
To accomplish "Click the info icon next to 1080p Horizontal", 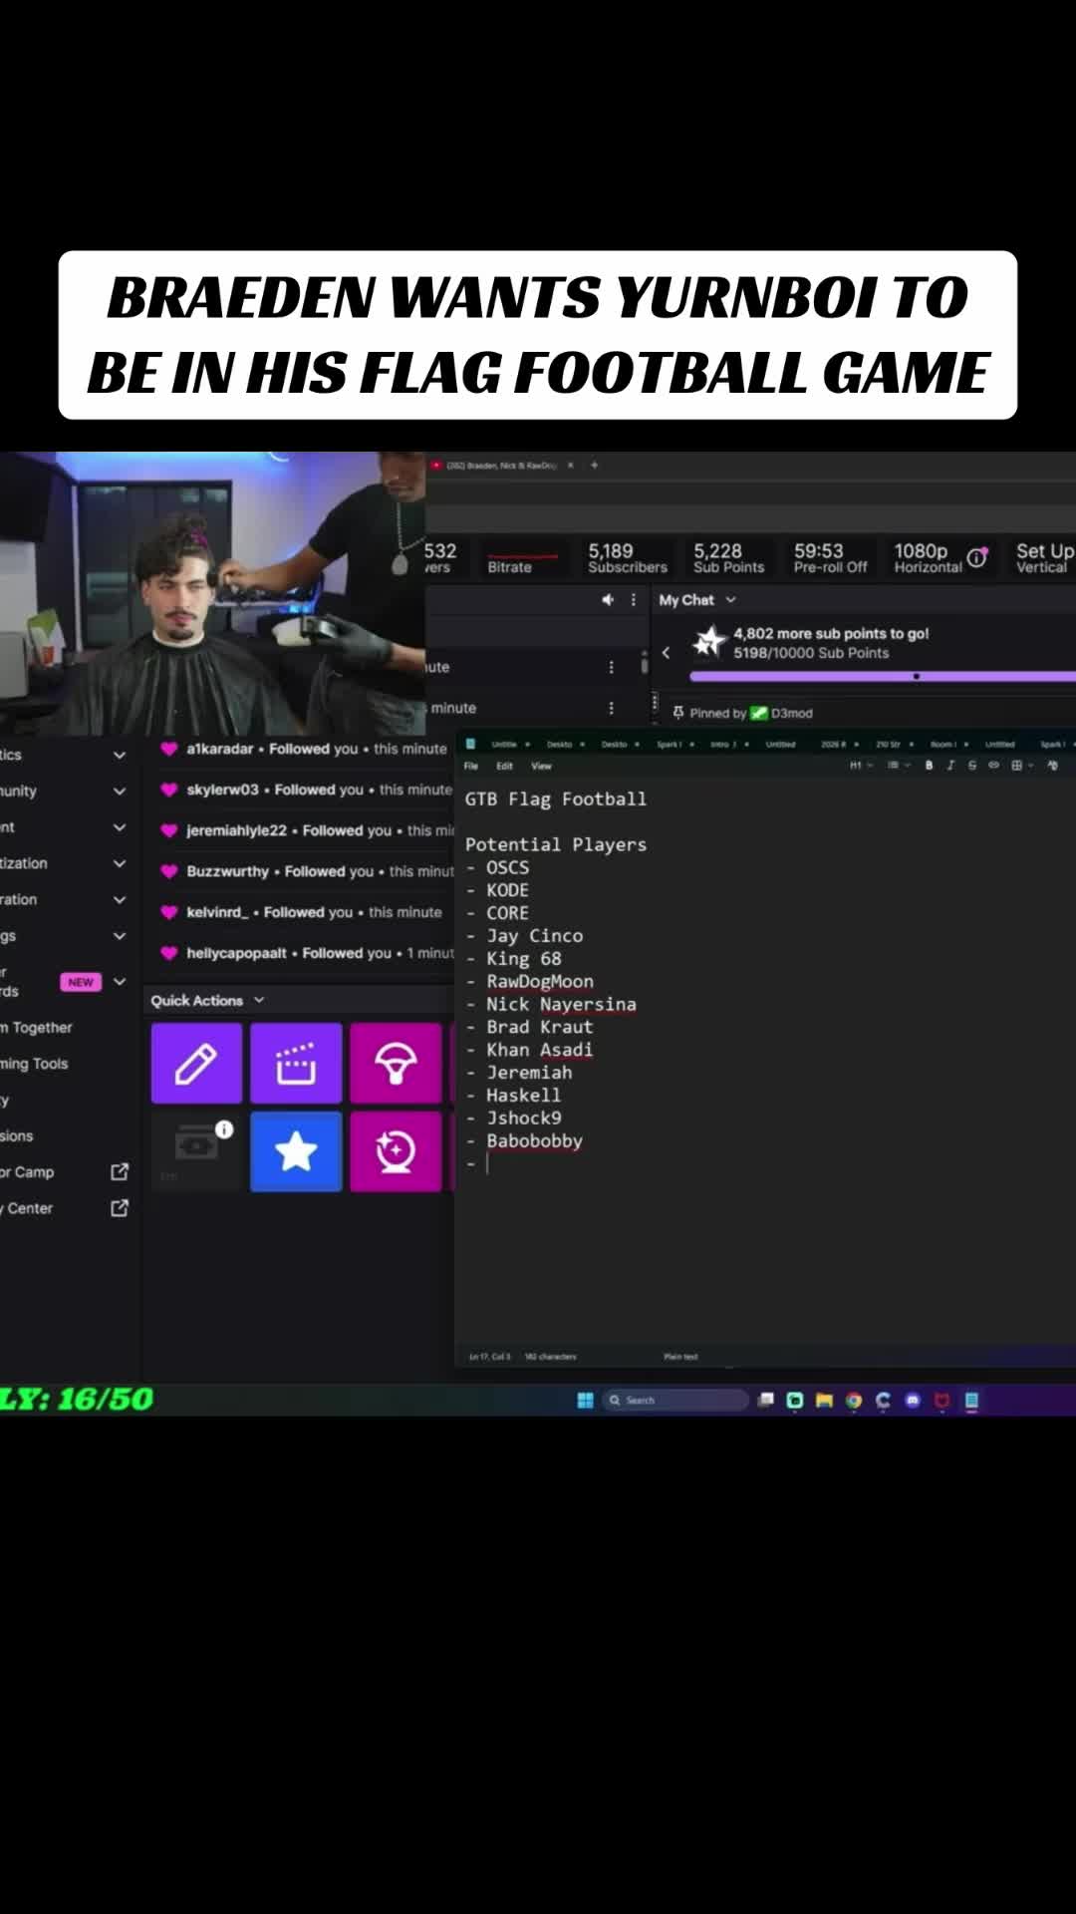I will pyautogui.click(x=976, y=557).
